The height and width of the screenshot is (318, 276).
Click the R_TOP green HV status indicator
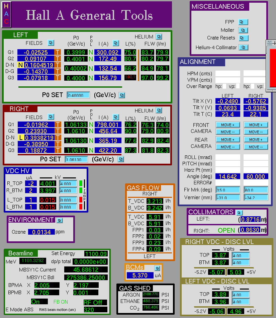point(81,183)
